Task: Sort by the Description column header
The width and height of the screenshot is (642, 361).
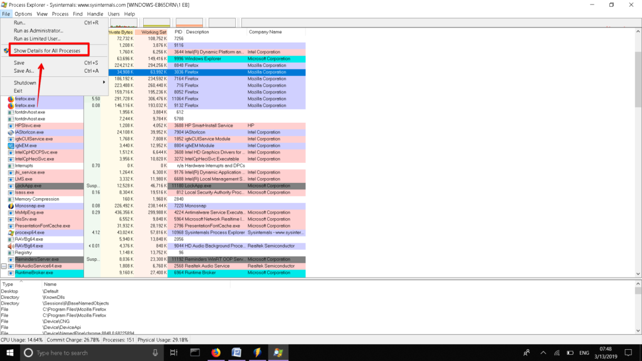Action: [215, 32]
